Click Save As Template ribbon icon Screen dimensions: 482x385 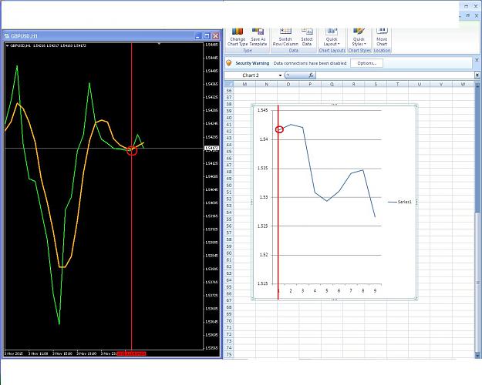click(x=258, y=37)
